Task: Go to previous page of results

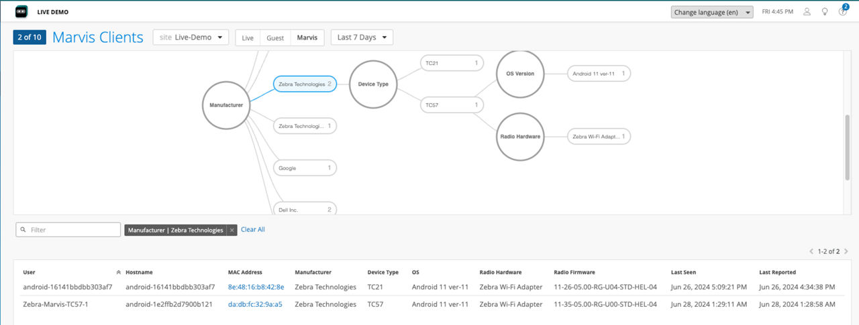Action: pos(811,251)
